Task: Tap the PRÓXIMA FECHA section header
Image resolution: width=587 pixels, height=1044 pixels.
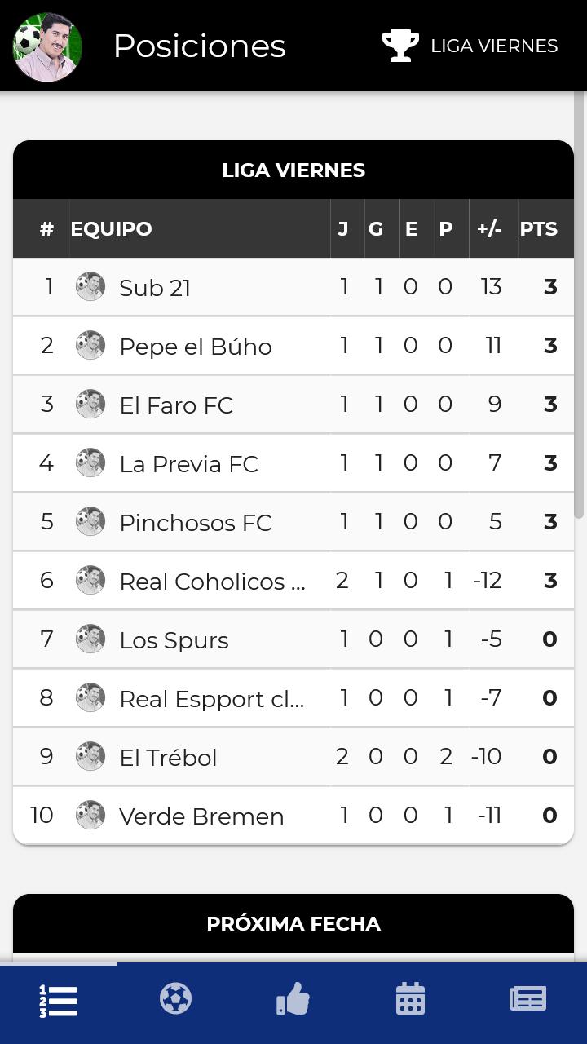Action: (x=293, y=923)
